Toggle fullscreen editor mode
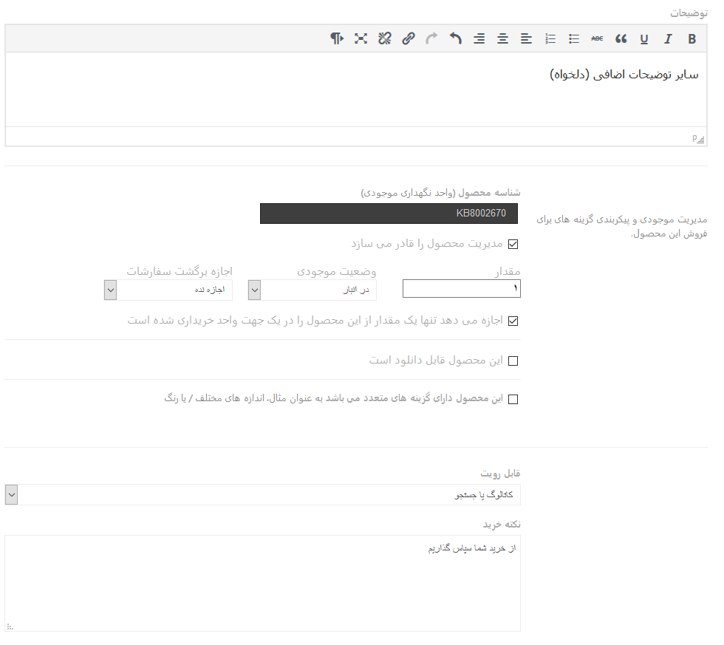724x645 pixels. [361, 38]
